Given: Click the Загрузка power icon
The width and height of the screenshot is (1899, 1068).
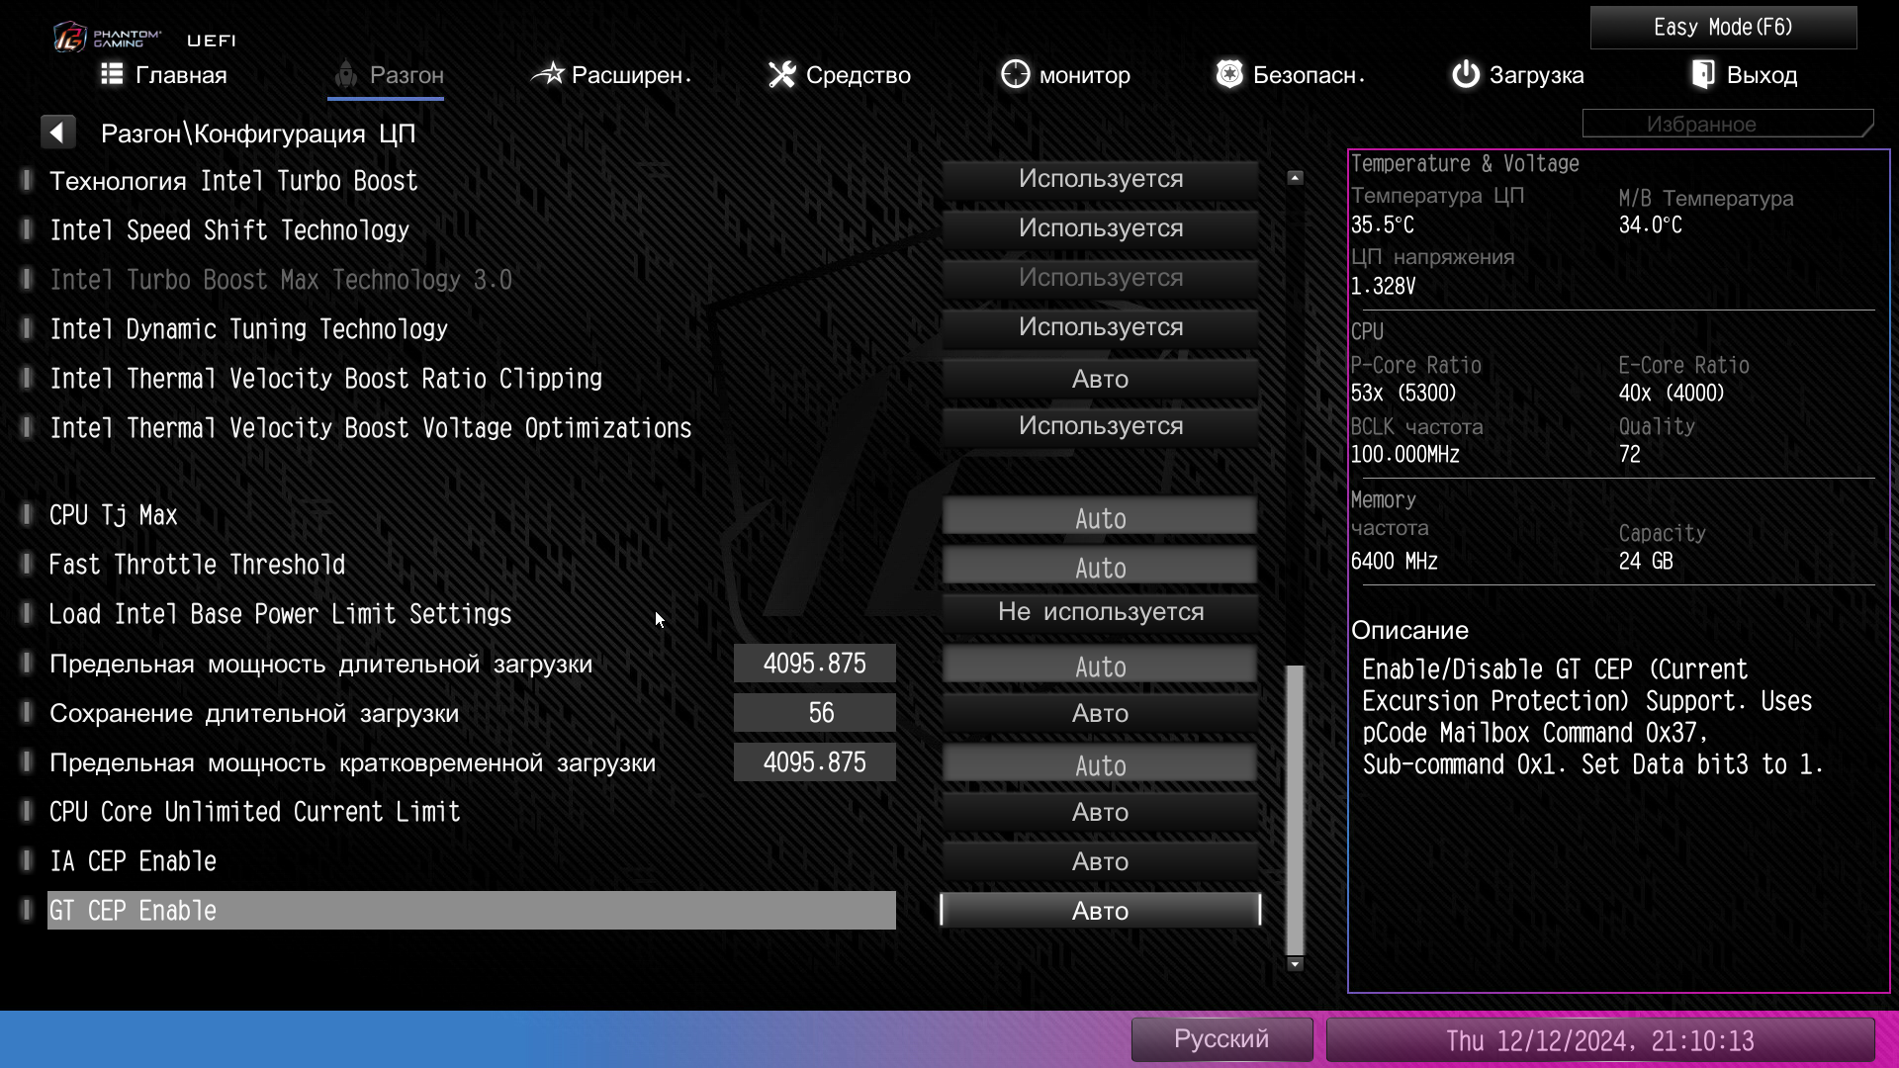Looking at the screenshot, I should tap(1465, 74).
